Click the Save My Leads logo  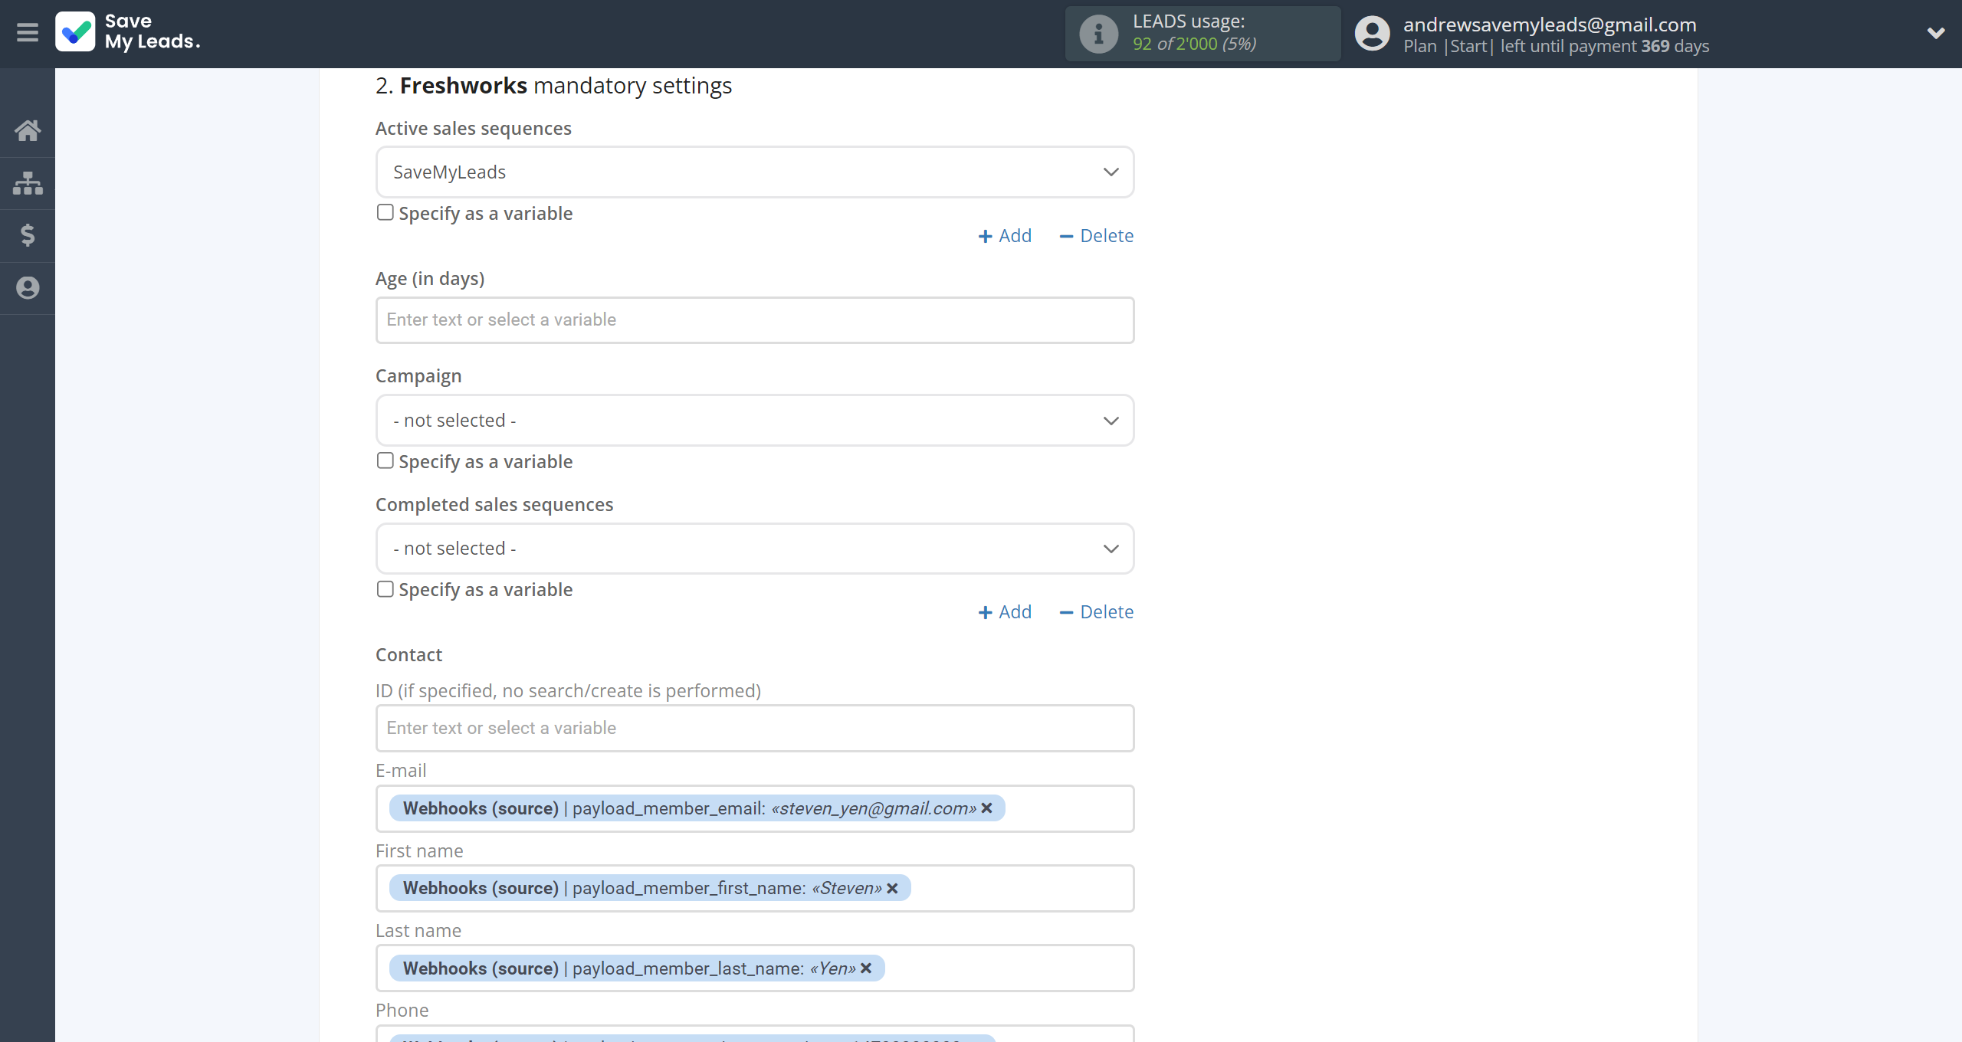(128, 32)
